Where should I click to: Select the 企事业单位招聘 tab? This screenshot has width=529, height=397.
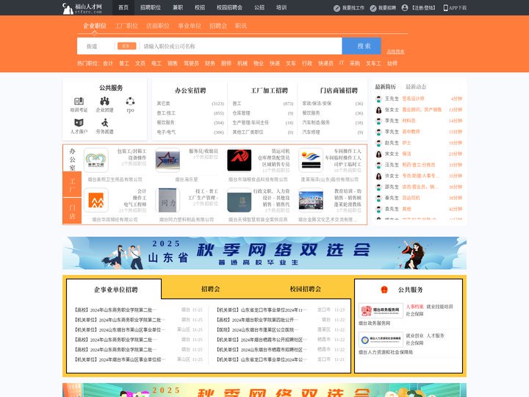click(116, 290)
